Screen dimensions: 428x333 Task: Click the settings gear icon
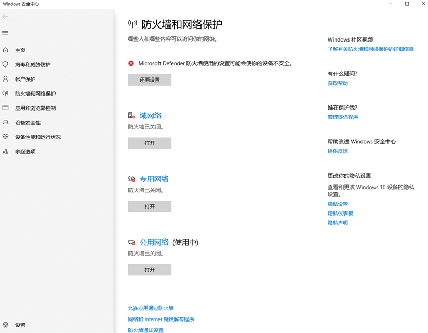point(6,325)
